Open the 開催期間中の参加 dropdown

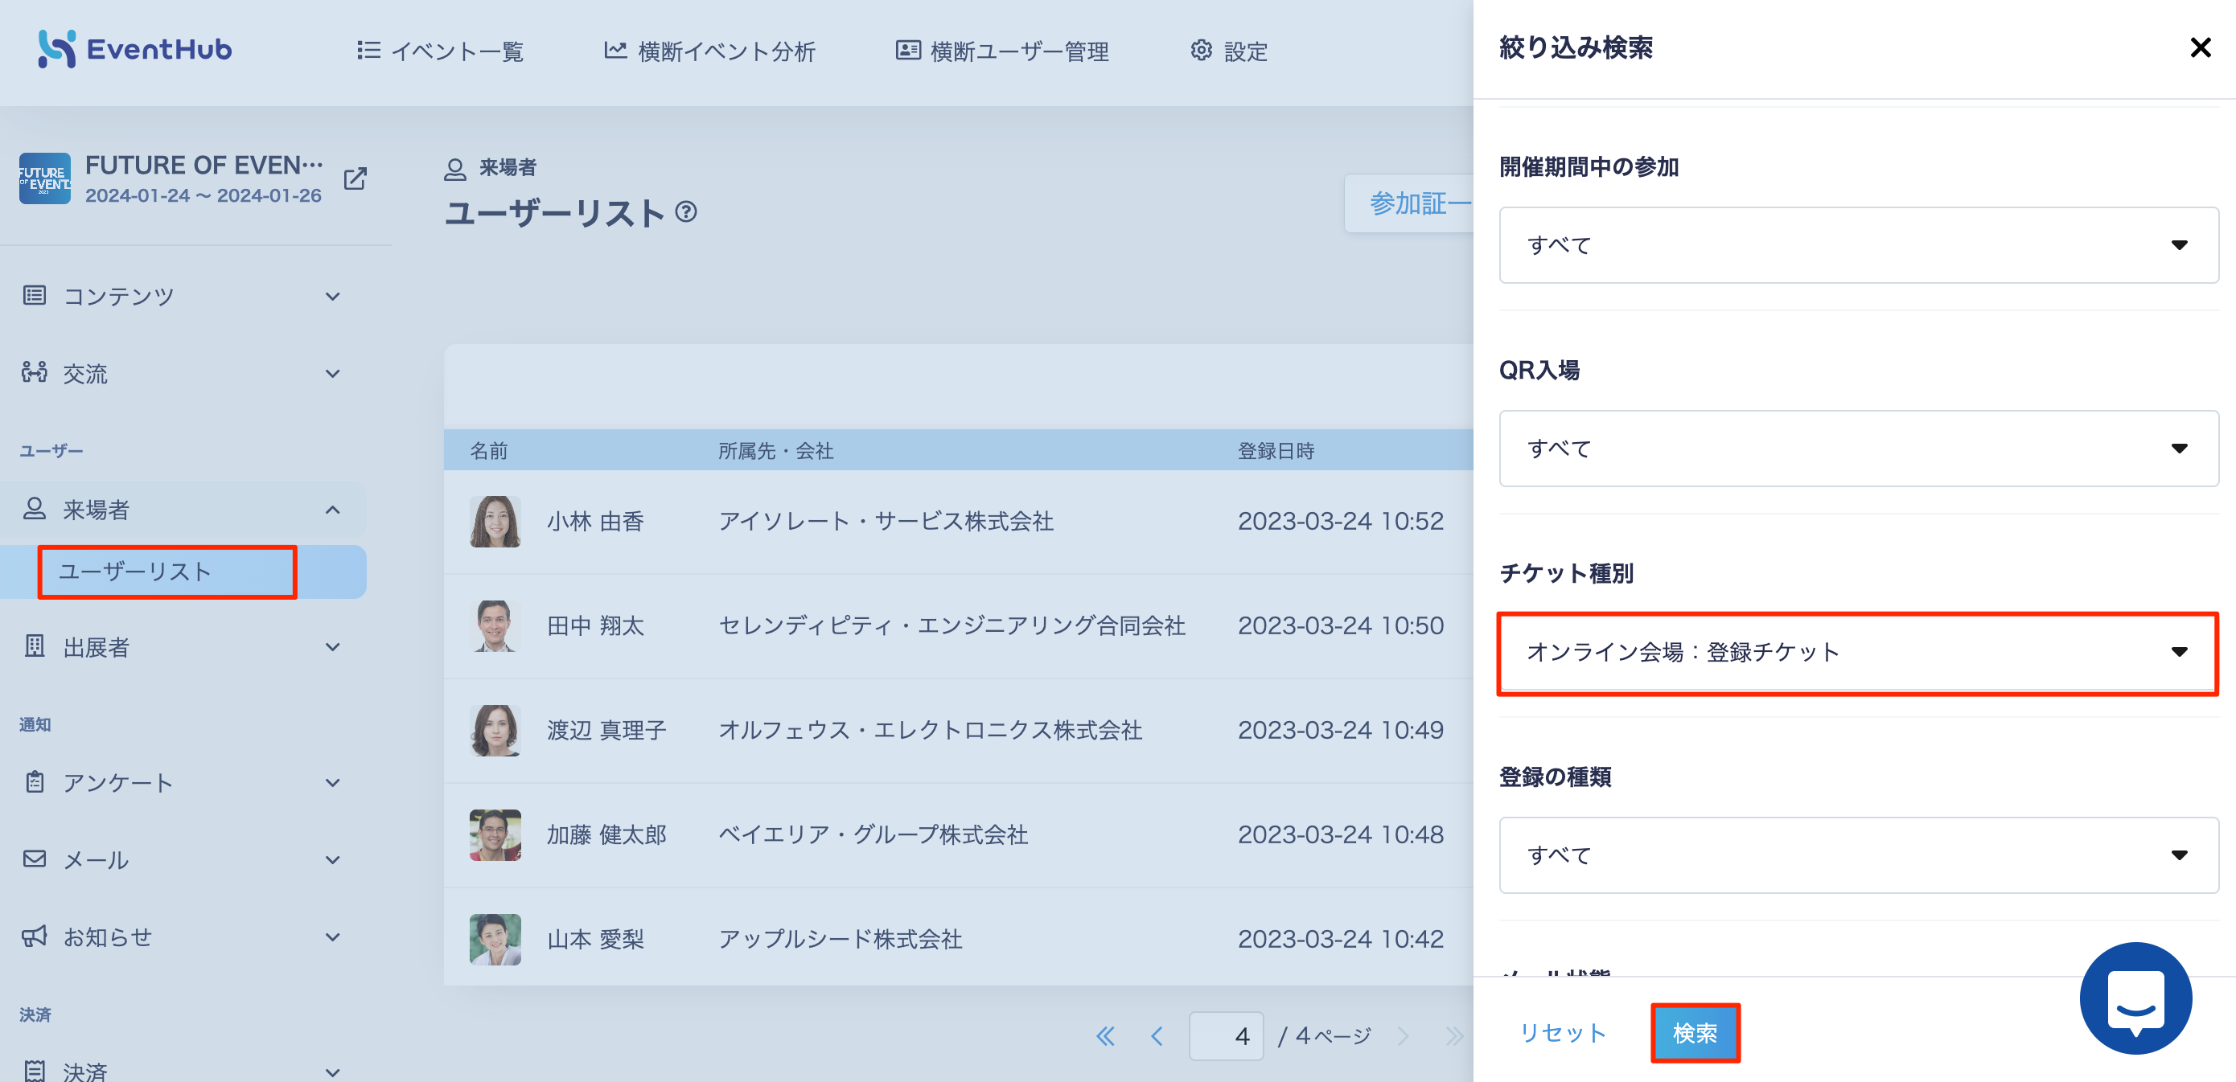click(x=1859, y=244)
